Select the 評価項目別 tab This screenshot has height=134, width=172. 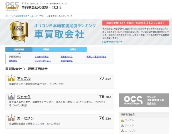[19, 49]
